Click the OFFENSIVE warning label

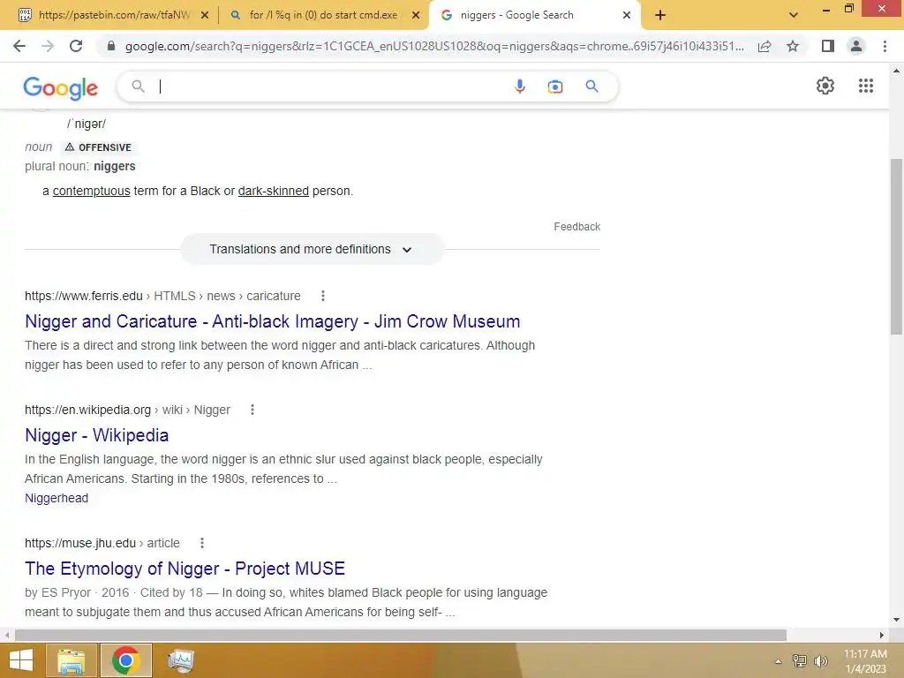(x=99, y=147)
